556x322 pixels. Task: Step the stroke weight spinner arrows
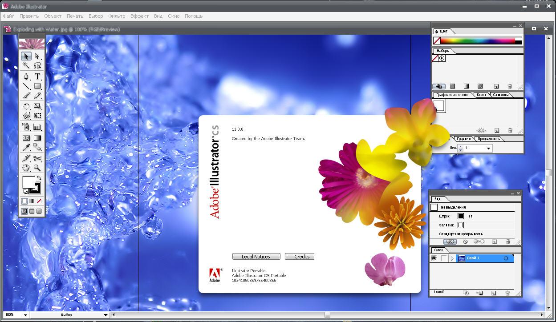(461, 148)
